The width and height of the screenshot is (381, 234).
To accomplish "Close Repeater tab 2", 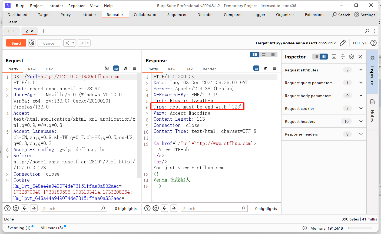I will (x=32, y=31).
